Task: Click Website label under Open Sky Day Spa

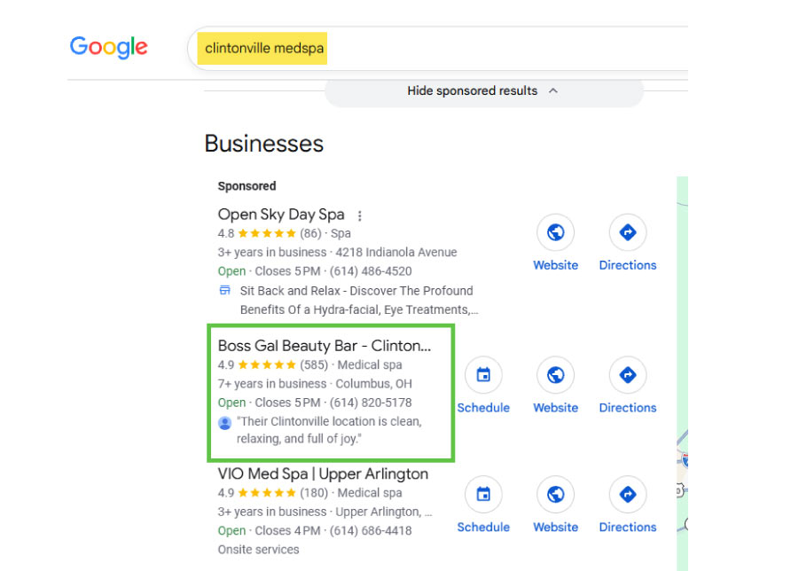Action: coord(555,265)
